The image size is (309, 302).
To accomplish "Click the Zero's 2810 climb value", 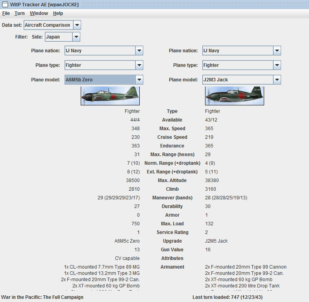I will click(x=134, y=189).
